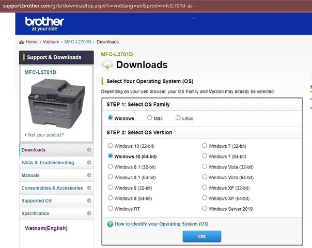Image resolution: width=312 pixels, height=248 pixels.
Task: Open the Downloads sidebar menu item
Action: [56, 150]
